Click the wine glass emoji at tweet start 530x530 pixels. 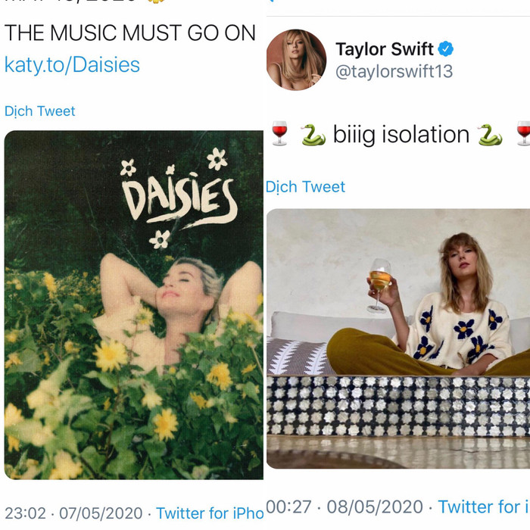[x=279, y=133]
